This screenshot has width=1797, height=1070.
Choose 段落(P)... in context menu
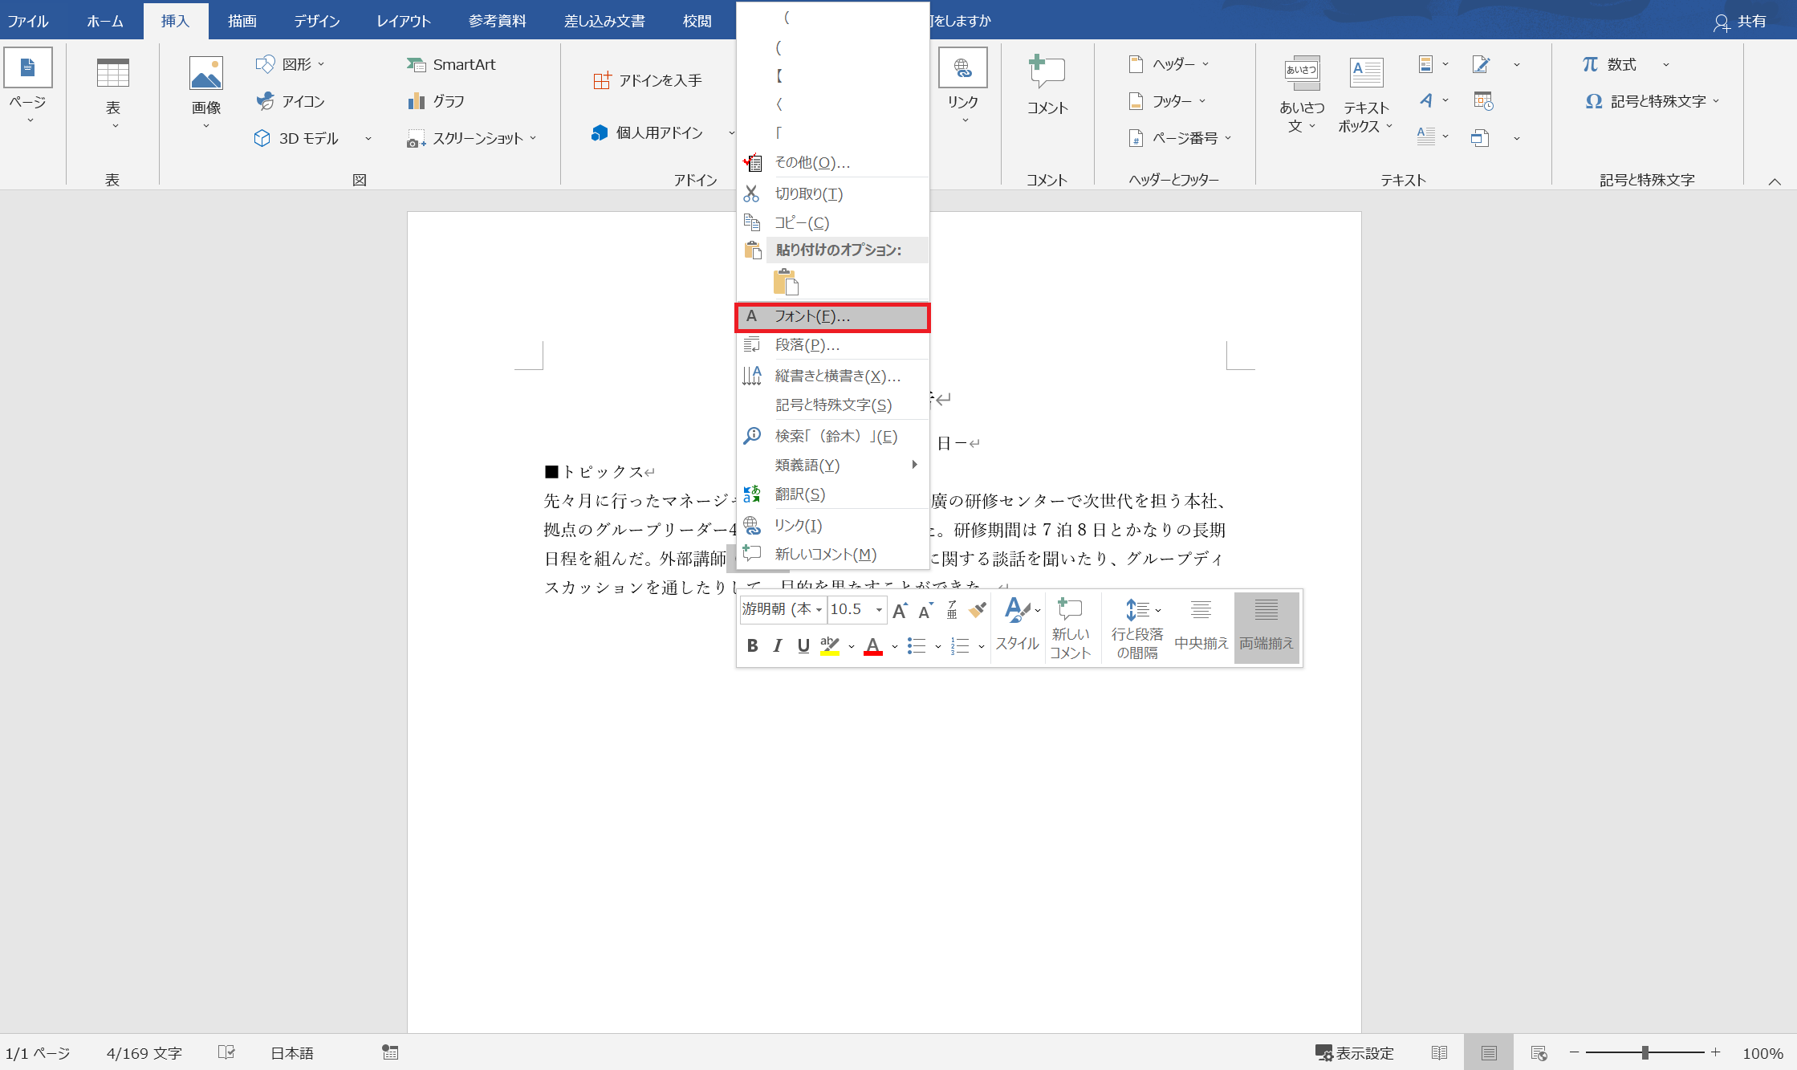click(832, 345)
